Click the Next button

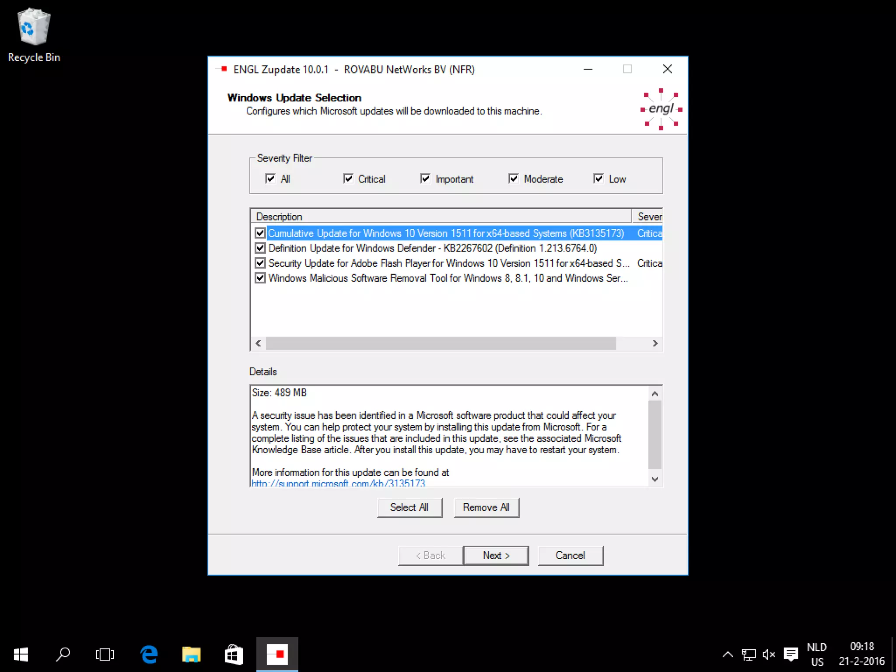click(496, 556)
